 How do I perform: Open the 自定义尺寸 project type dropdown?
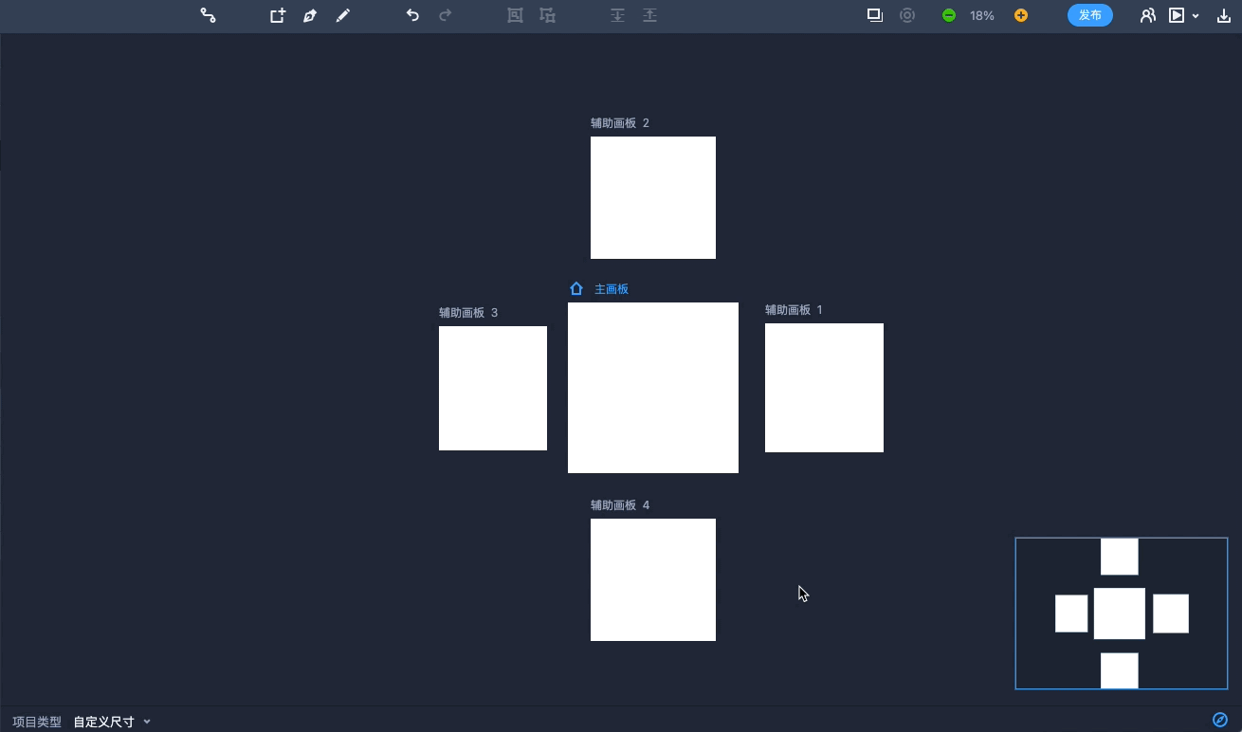click(x=112, y=722)
